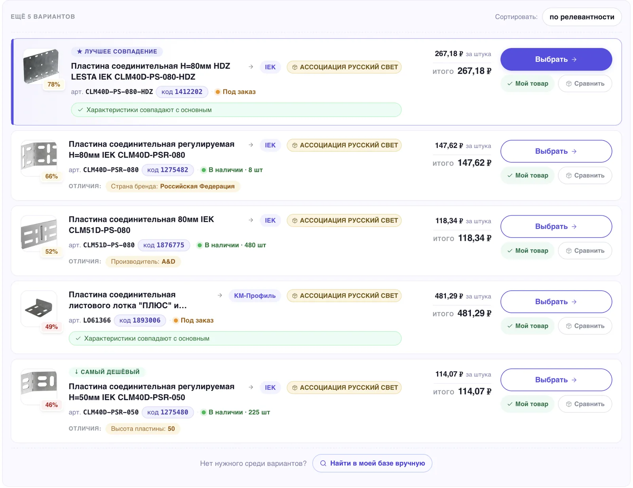Add CLM40D-PSR-080 to comparison
The width and height of the screenshot is (633, 488).
[x=585, y=175]
